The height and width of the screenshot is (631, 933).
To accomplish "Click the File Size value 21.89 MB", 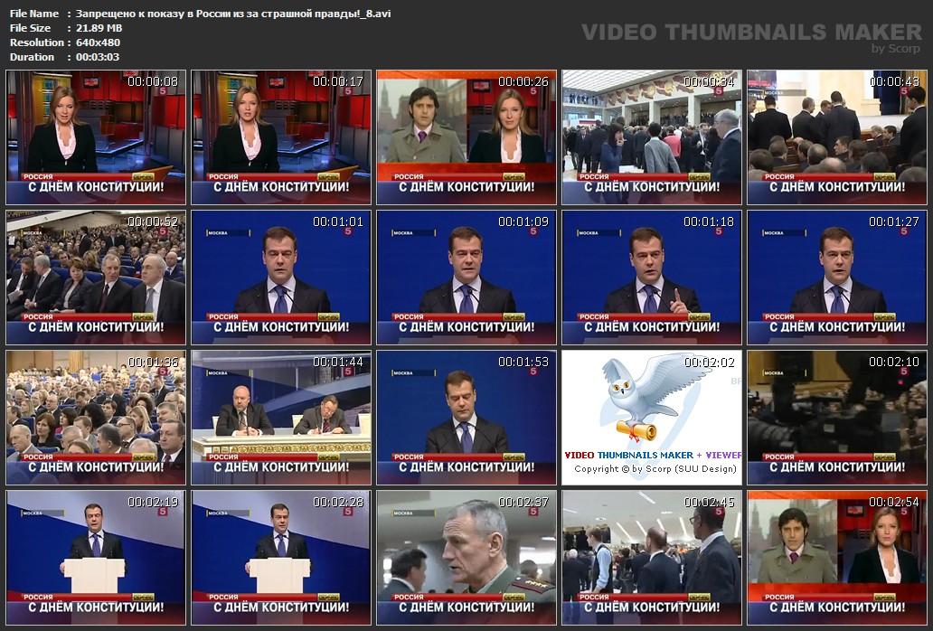I will (99, 28).
